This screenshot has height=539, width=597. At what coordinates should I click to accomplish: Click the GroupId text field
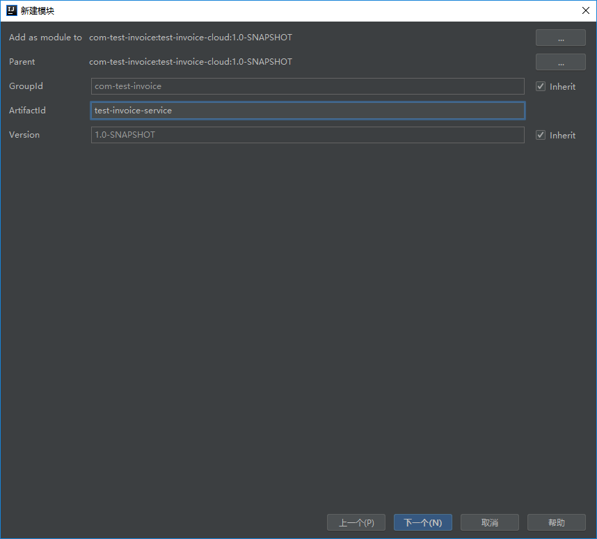pos(307,86)
